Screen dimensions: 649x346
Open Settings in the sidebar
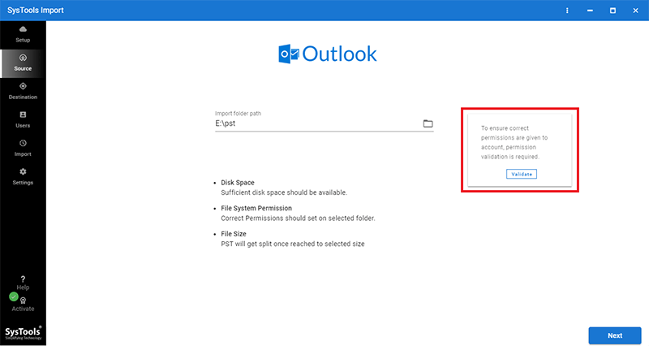23,177
